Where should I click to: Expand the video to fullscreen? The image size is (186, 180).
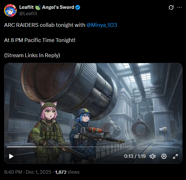pyautogui.click(x=175, y=156)
